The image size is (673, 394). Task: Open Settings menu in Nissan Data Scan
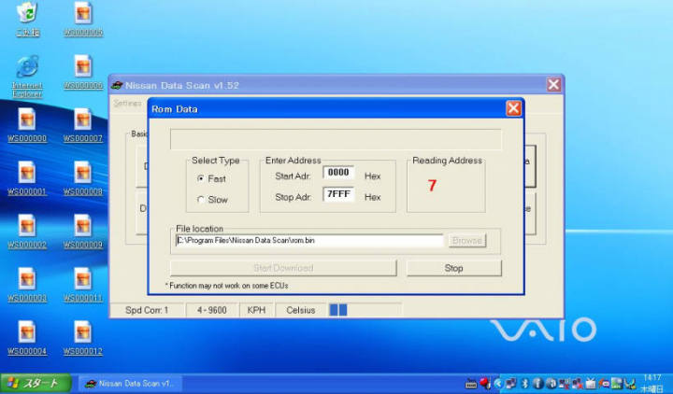(x=127, y=104)
